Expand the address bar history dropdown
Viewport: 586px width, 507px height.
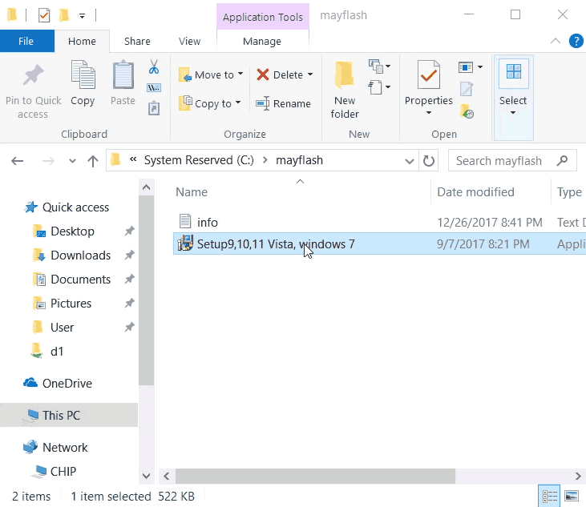point(410,161)
